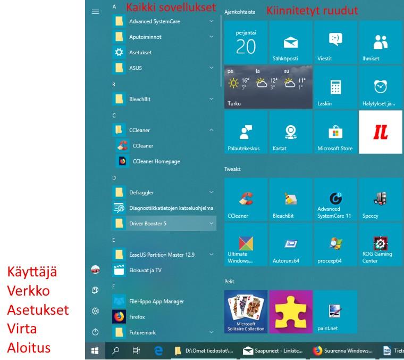This screenshot has width=404, height=360.
Task: Open Task View on the taskbar
Action: tap(136, 351)
